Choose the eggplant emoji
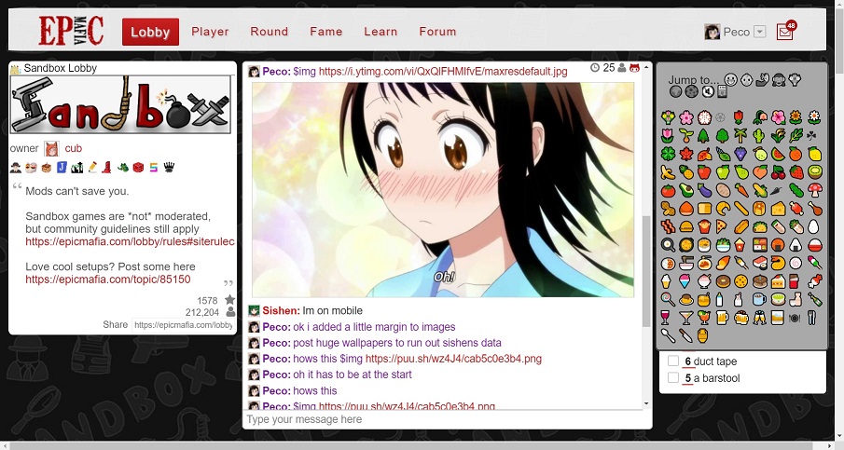The height and width of the screenshot is (450, 844). (704, 190)
